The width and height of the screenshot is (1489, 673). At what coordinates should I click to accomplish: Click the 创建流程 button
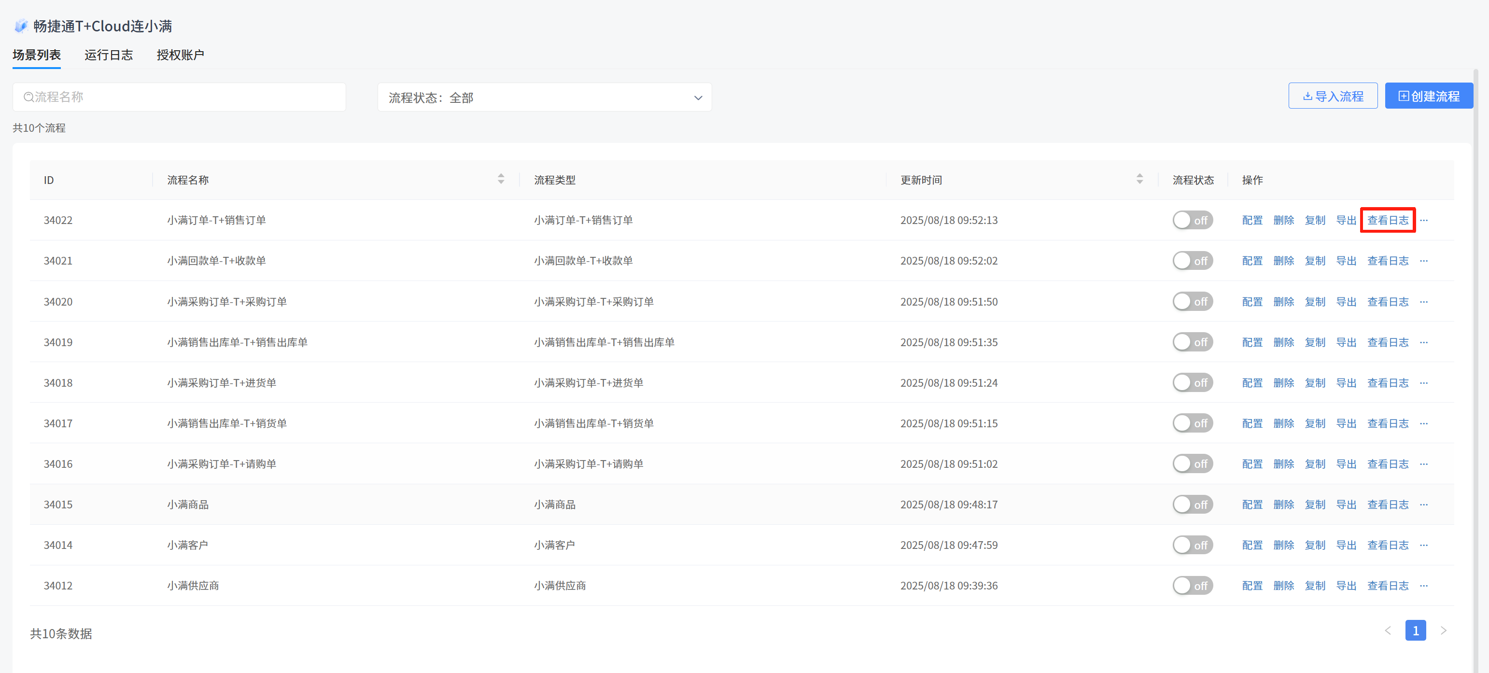[x=1428, y=96]
